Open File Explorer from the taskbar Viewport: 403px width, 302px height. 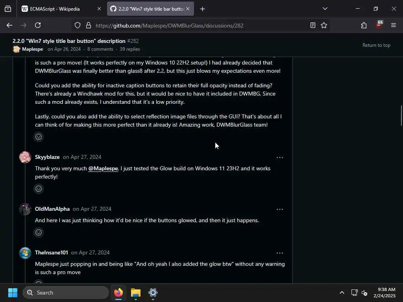pyautogui.click(x=136, y=293)
